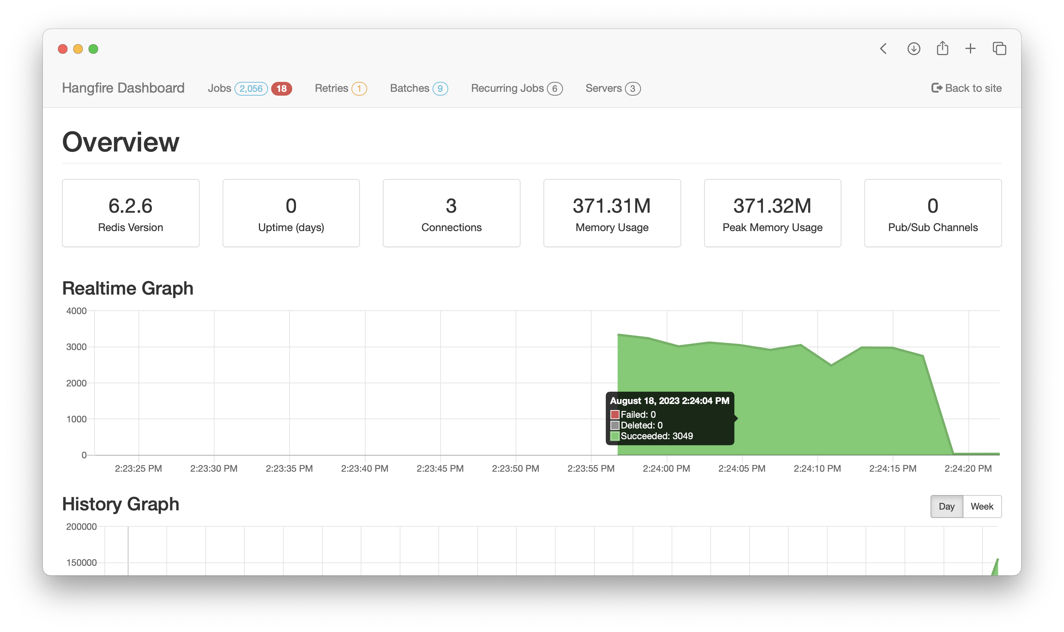Click the Hangfire Dashboard brand link

click(x=123, y=88)
